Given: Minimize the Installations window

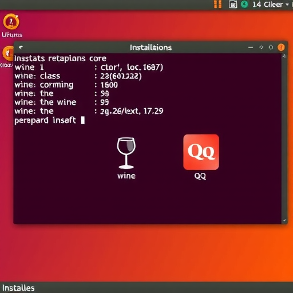Looking at the screenshot, I should (x=251, y=47).
